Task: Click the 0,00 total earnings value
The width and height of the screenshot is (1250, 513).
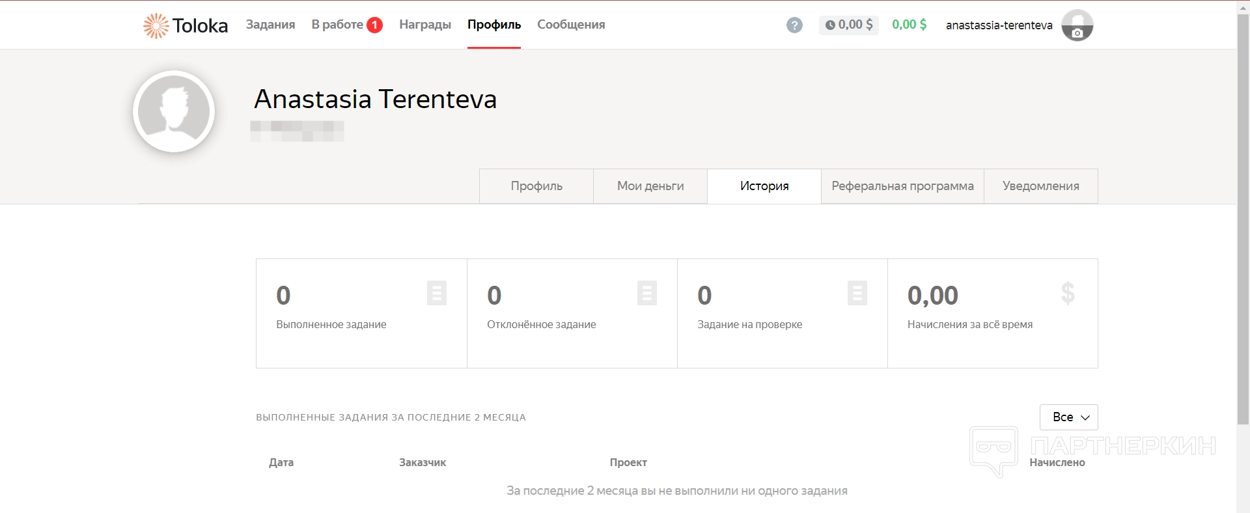Action: pos(933,296)
